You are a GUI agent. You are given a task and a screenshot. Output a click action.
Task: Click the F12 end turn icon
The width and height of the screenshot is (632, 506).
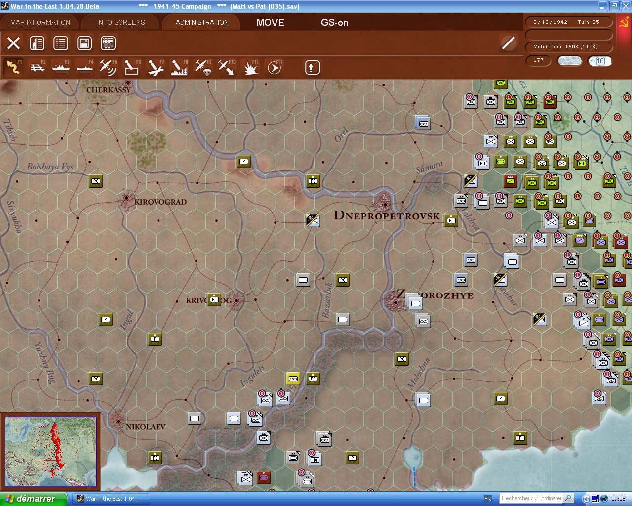click(x=275, y=67)
